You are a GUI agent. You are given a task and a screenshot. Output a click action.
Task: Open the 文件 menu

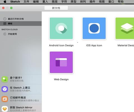[27, 2]
